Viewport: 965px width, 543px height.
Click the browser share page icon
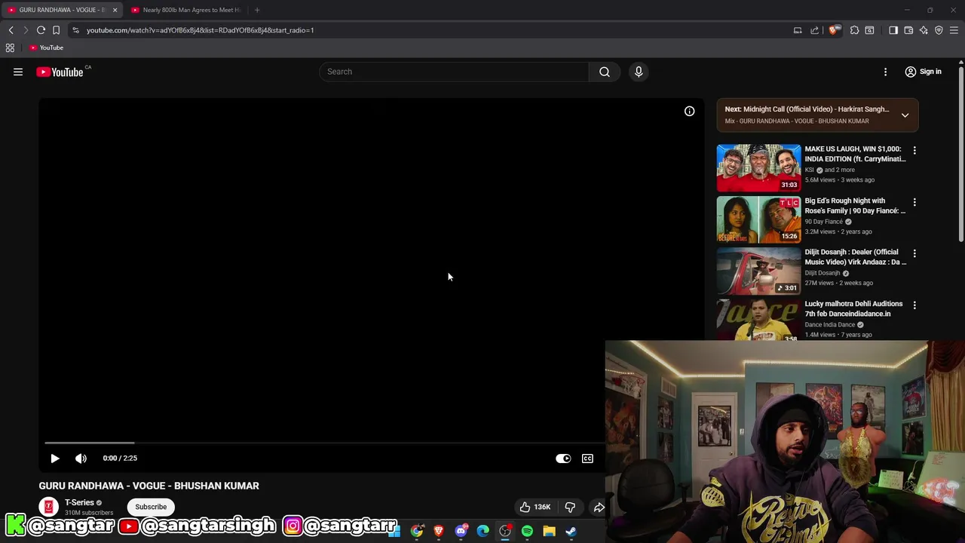tap(814, 30)
